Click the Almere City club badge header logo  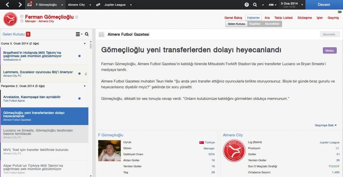10,19
